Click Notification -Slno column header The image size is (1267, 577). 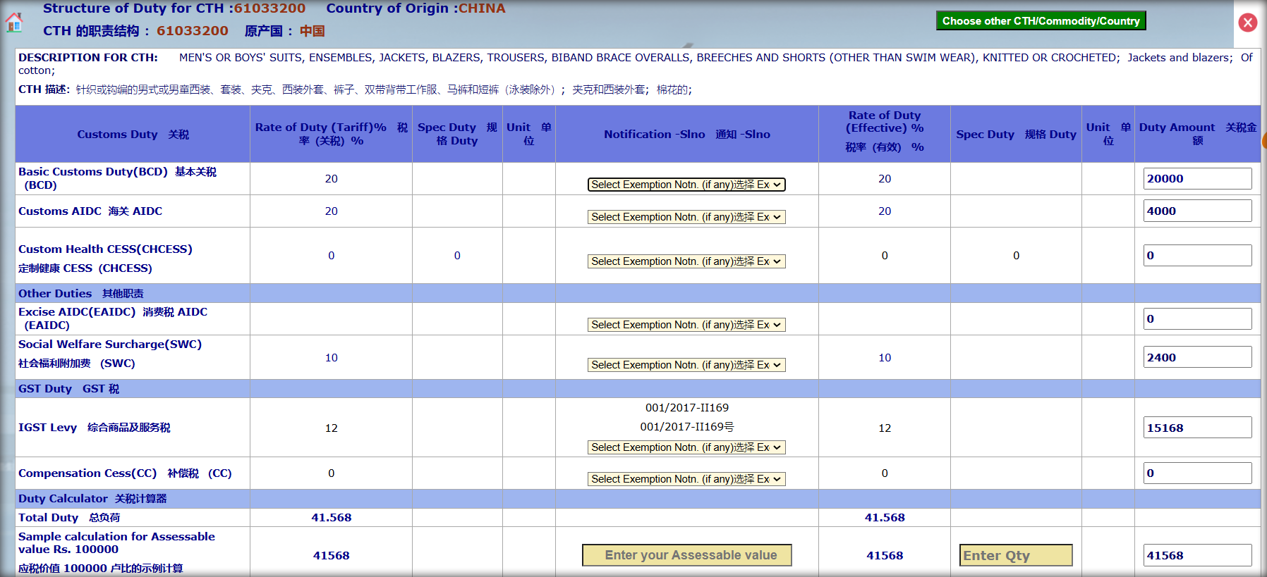(x=686, y=134)
